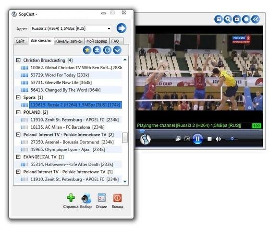
Task: Click the green 100 buffer indicator
Action: tap(257, 126)
